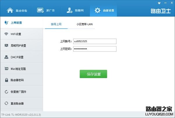The width and height of the screenshot is (175, 118).
Task: Click the network tree icon beside DHCP设置
Action: pos(6,57)
